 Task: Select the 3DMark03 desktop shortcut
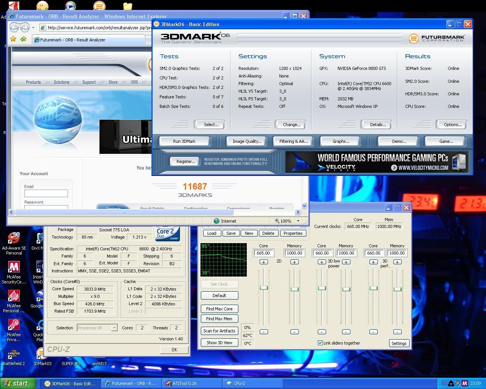[x=41, y=357]
